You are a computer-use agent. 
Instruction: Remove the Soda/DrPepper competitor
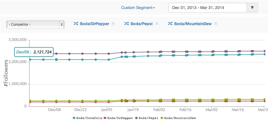(x=113, y=24)
